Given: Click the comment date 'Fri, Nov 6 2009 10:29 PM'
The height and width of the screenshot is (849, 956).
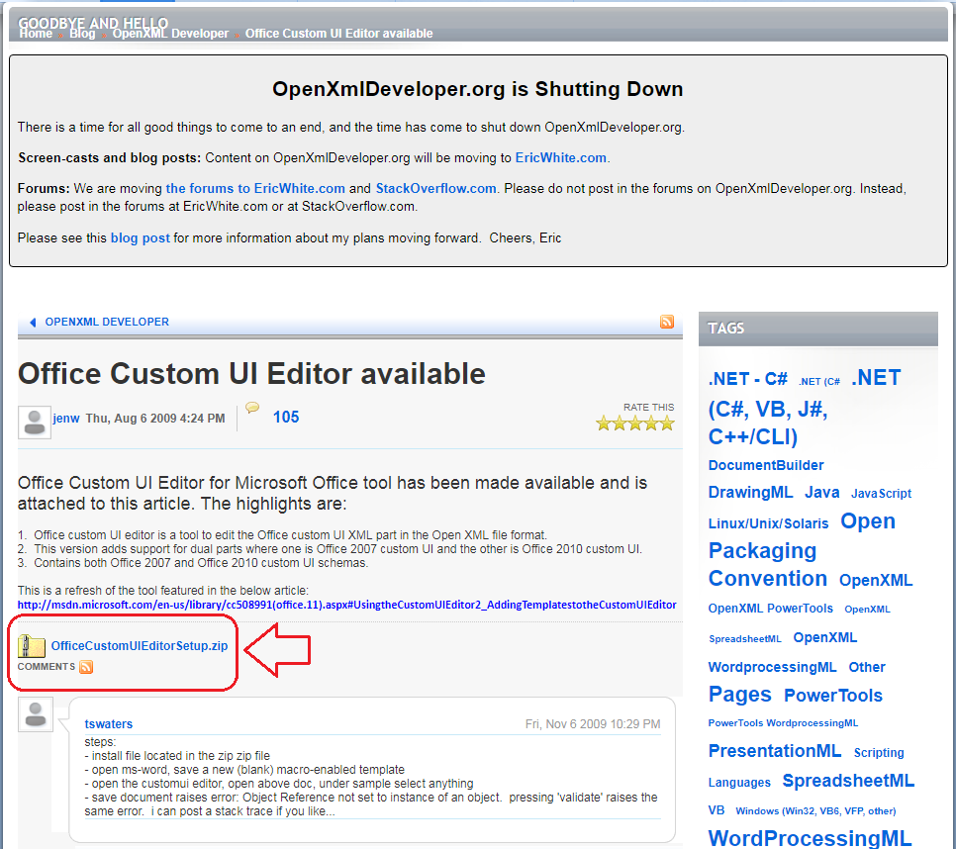Looking at the screenshot, I should 593,724.
